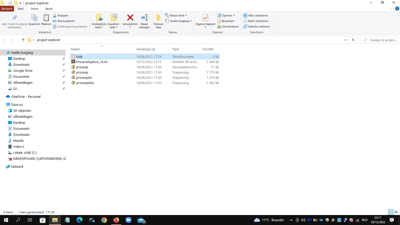Click the Kopiëren clipboard icon

(34, 18)
